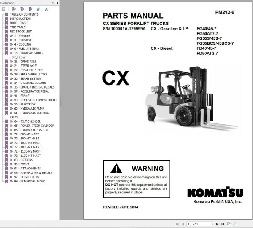Open the REC STOCK LIST bookmark
The height and width of the screenshot is (228, 253).
(x=21, y=32)
